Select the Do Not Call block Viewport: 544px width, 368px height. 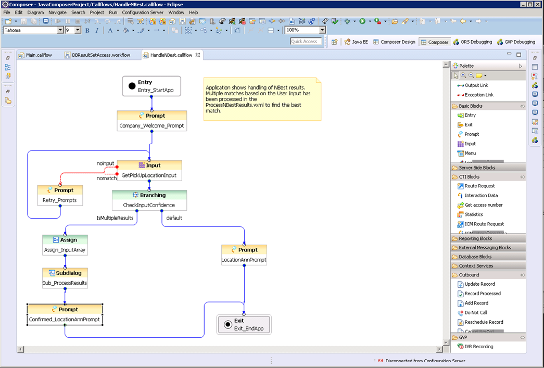(x=475, y=312)
